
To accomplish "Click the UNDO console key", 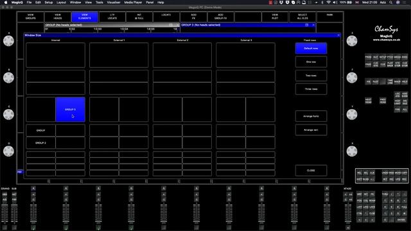I will (x=385, y=173).
